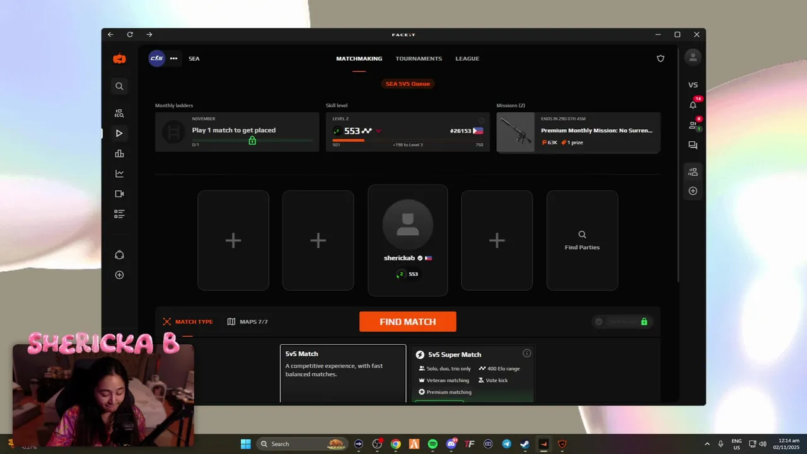Click the taskbar Search box
807x454 pixels.
click(x=302, y=444)
